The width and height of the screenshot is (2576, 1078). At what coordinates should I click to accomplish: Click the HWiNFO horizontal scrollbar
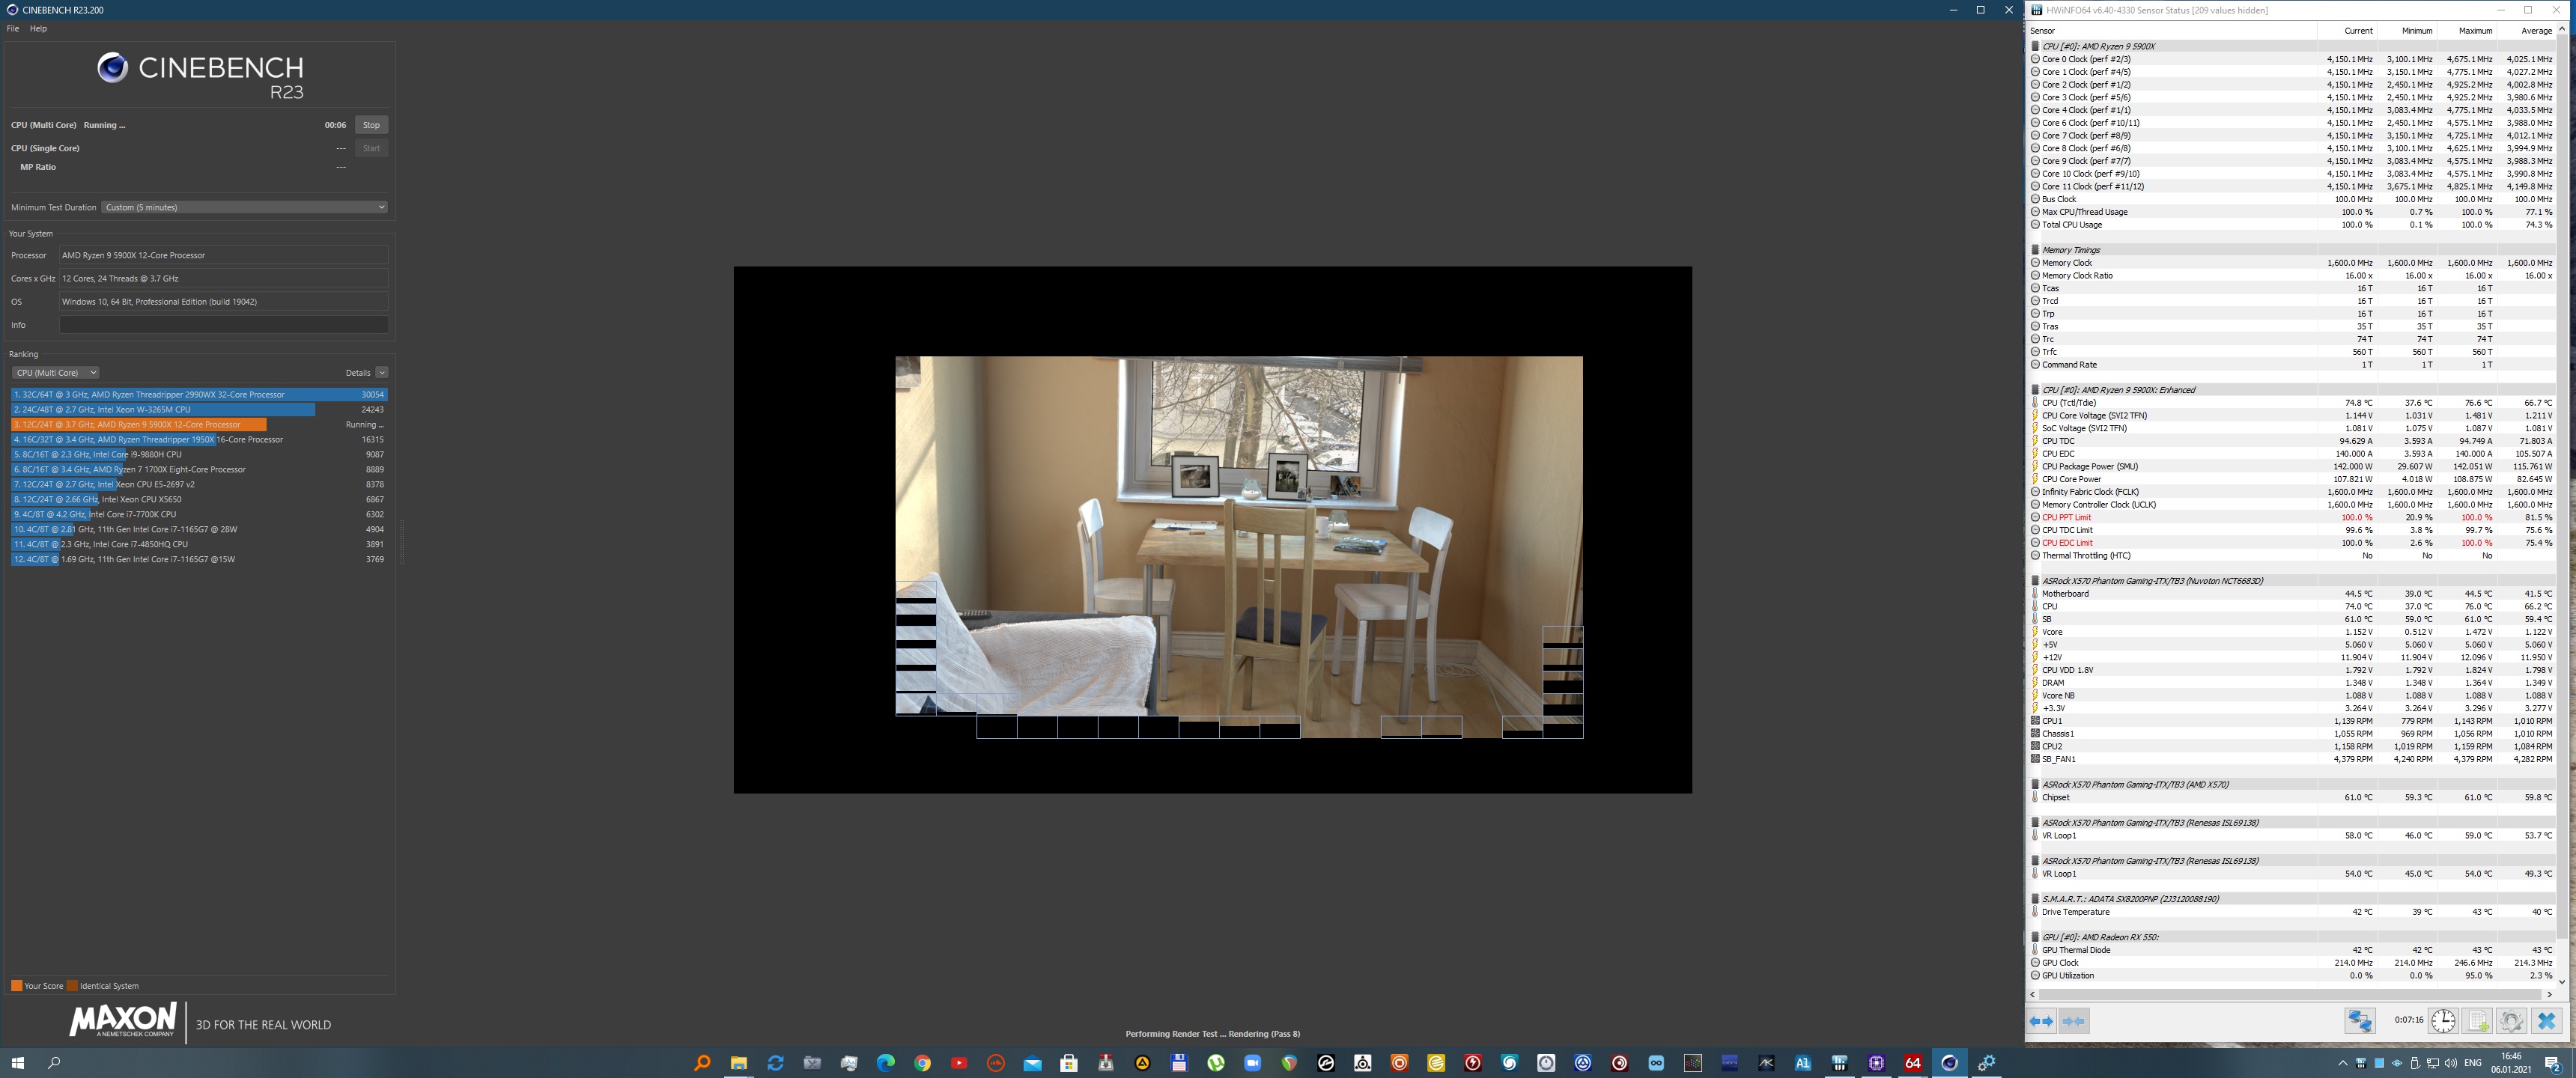click(x=2290, y=994)
